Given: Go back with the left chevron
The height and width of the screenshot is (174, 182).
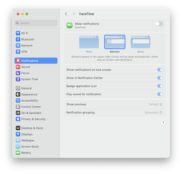Looking at the screenshot, I should pyautogui.click(x=66, y=14).
